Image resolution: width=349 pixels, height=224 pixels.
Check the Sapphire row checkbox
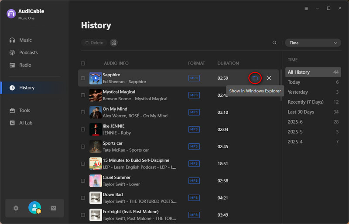(83, 78)
